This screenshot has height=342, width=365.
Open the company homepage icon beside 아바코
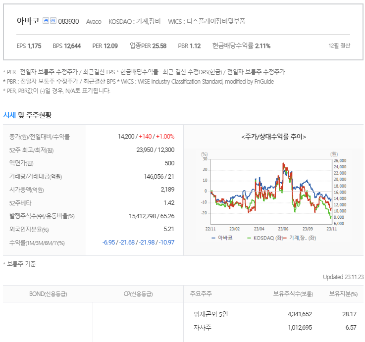(x=46, y=21)
